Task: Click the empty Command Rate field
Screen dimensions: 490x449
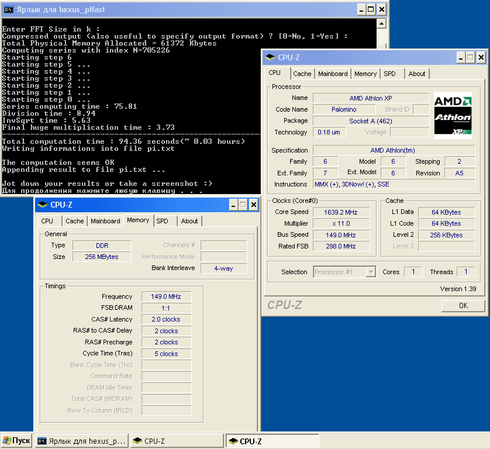Action: (166, 376)
